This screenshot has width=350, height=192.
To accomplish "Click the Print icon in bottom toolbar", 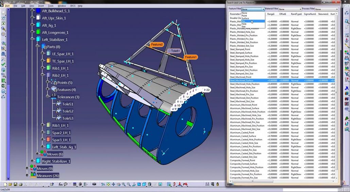I will point(21,185).
